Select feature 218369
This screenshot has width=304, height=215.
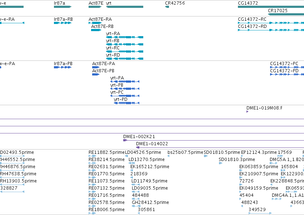(x=131, y=177)
